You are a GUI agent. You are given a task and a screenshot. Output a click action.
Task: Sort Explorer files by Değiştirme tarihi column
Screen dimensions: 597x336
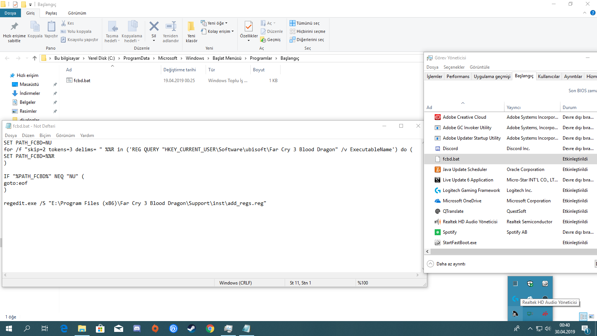coord(183,70)
